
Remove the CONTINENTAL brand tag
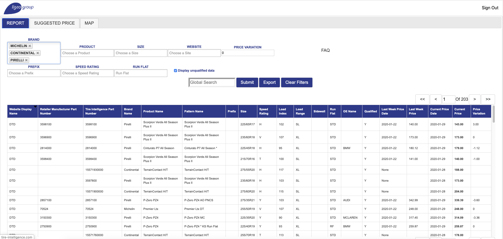click(x=38, y=53)
